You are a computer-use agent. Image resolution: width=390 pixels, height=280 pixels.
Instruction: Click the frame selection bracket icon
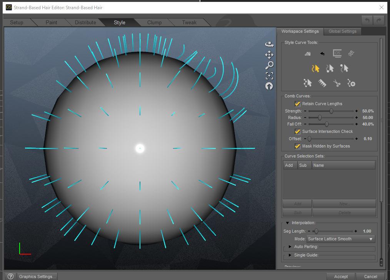click(x=269, y=76)
